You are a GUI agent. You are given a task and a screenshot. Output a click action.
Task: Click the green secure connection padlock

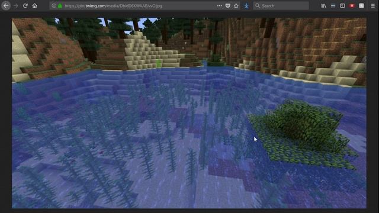pyautogui.click(x=60, y=6)
